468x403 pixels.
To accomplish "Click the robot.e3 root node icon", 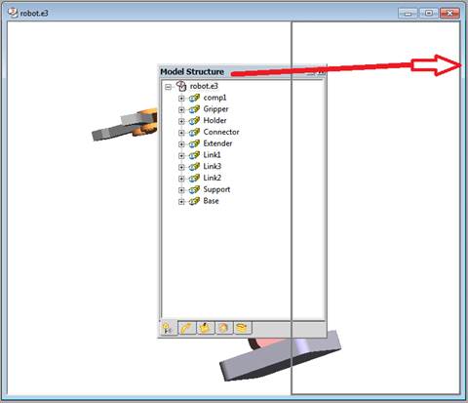I will 181,86.
